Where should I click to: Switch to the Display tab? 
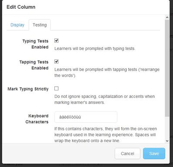coord(17,25)
